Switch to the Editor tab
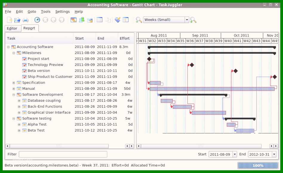283x173 pixels. (12, 28)
